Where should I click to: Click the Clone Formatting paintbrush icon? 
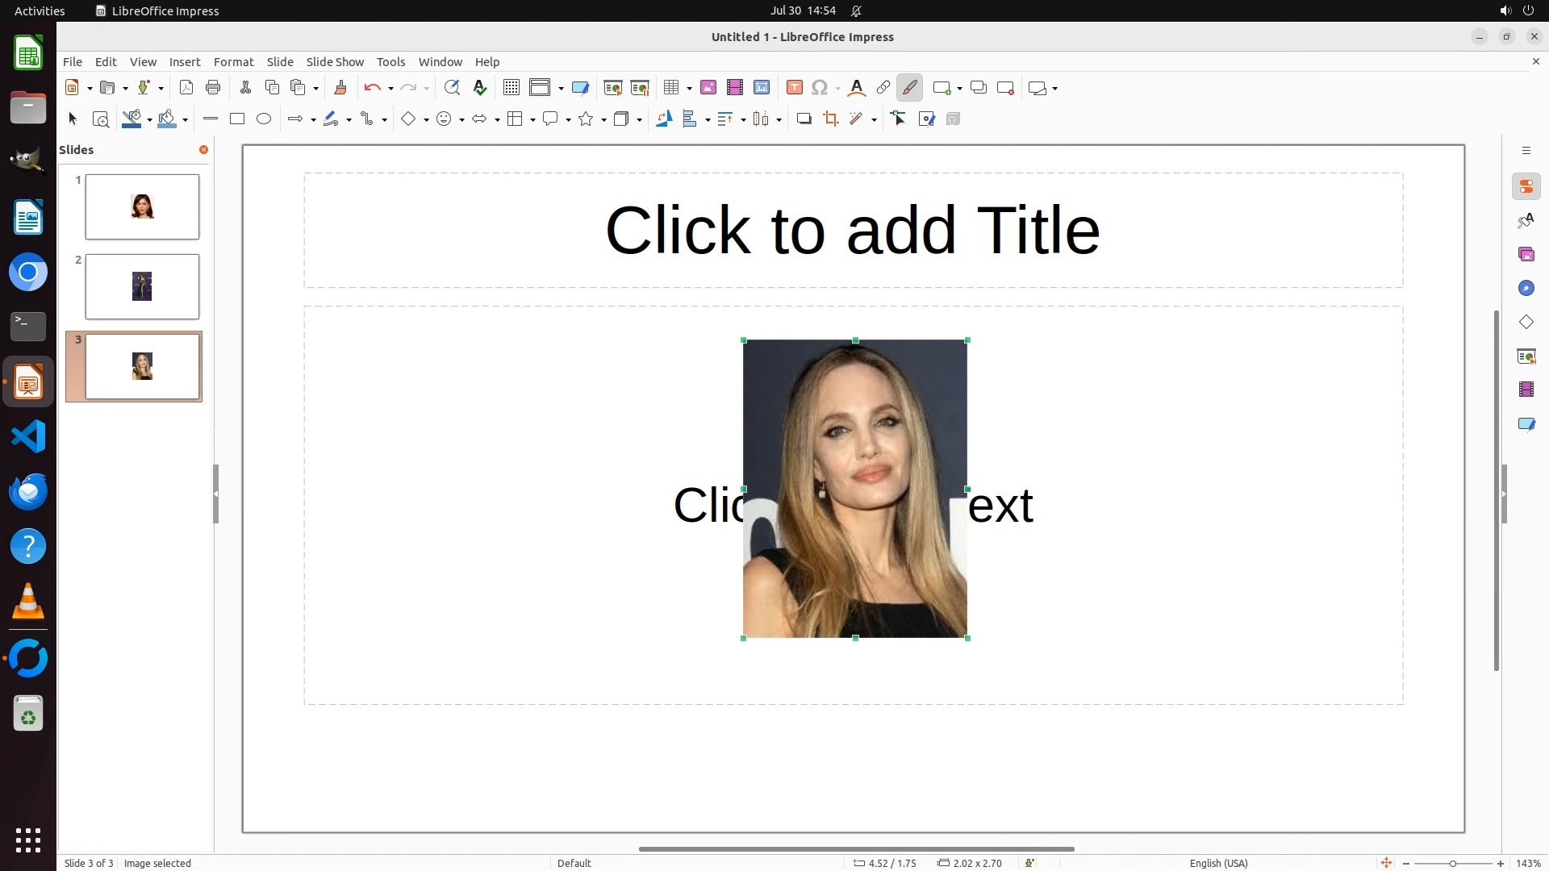(340, 88)
